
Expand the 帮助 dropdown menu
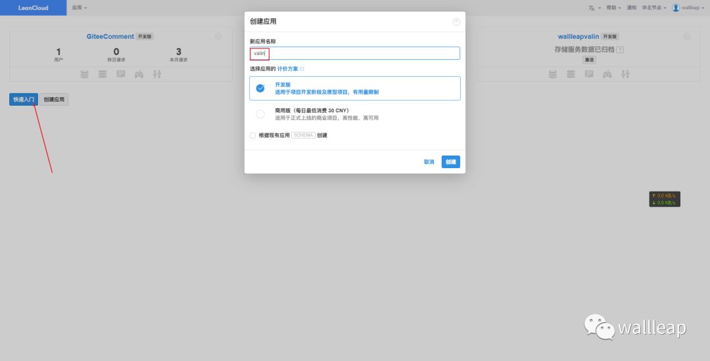pos(613,8)
